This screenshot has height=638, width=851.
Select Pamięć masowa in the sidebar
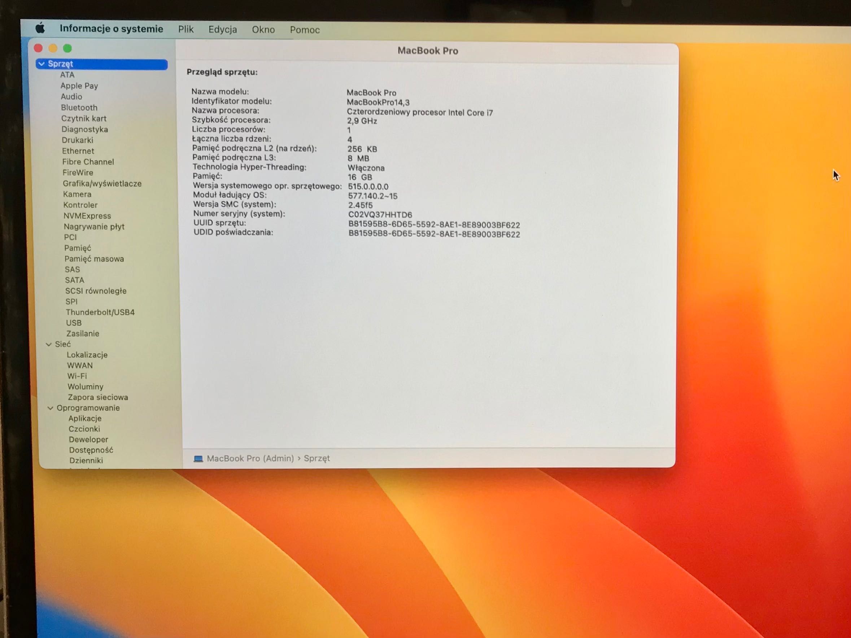[94, 259]
